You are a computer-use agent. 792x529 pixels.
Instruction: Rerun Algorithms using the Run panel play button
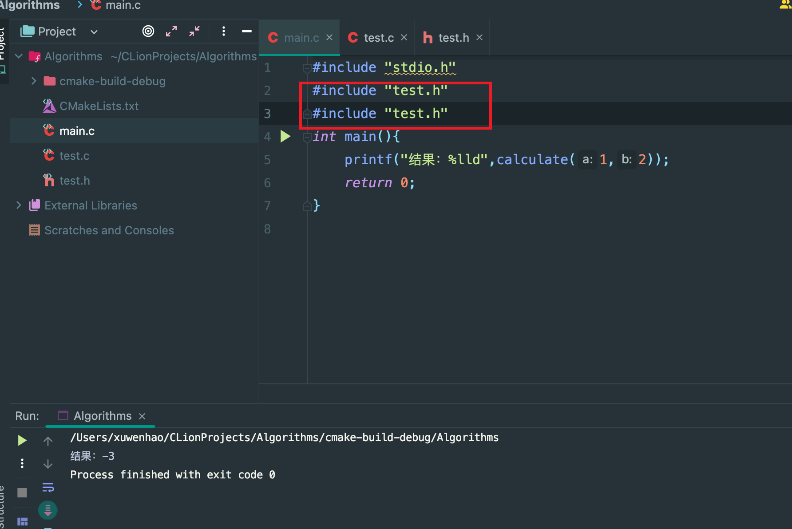tap(22, 440)
